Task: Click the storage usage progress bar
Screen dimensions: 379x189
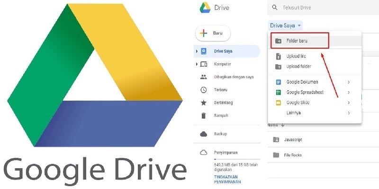Action: (237, 159)
